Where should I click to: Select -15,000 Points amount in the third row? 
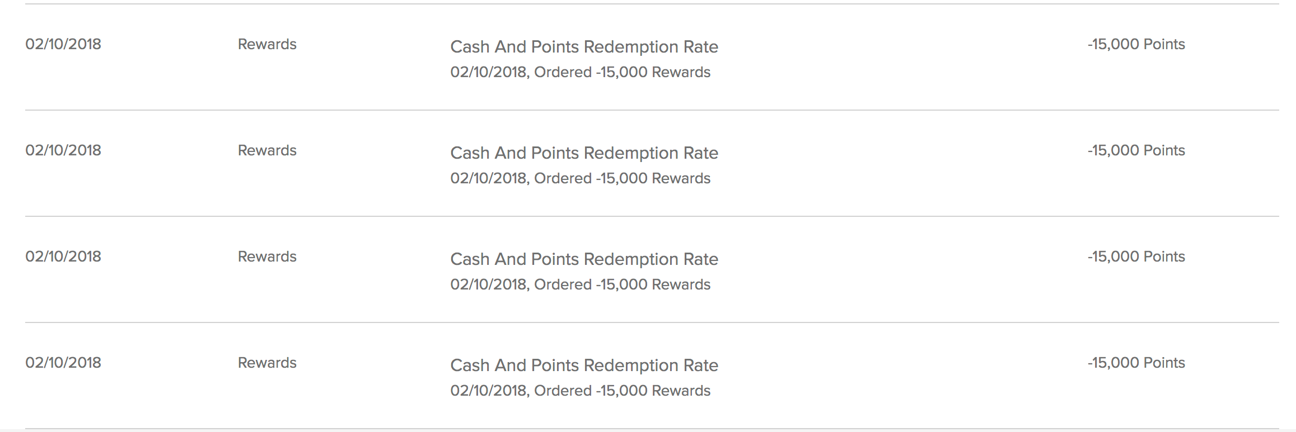[1136, 257]
